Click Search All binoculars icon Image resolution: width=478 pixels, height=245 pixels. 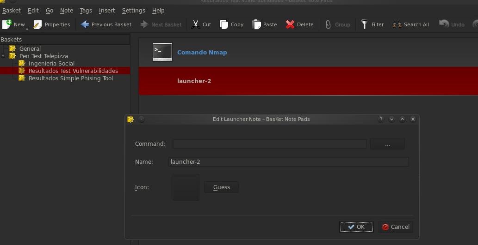coord(397,24)
